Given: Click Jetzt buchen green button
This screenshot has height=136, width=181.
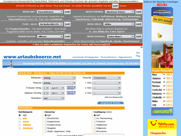Looking at the screenshot, I should 162,112.
